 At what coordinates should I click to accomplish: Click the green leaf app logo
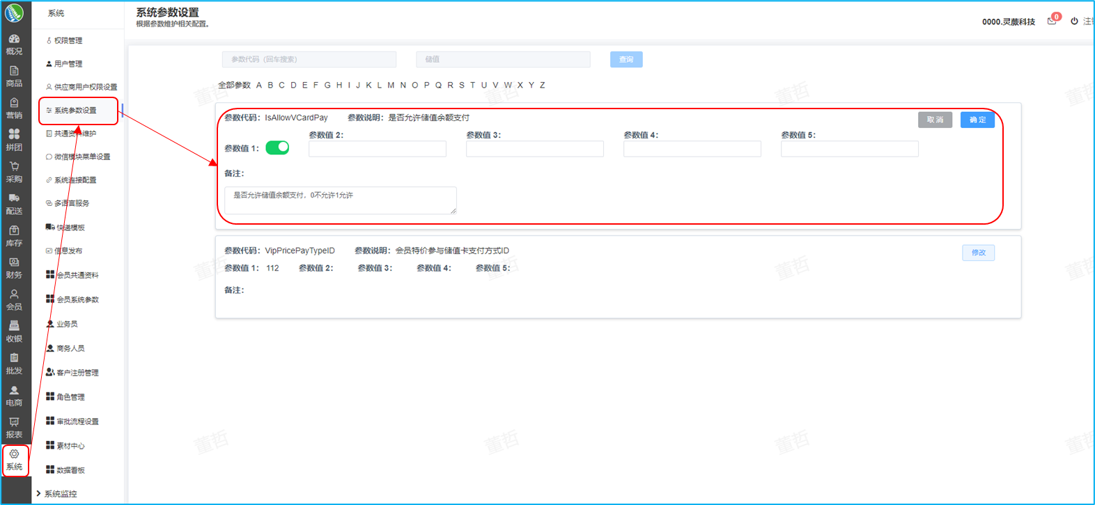14,13
